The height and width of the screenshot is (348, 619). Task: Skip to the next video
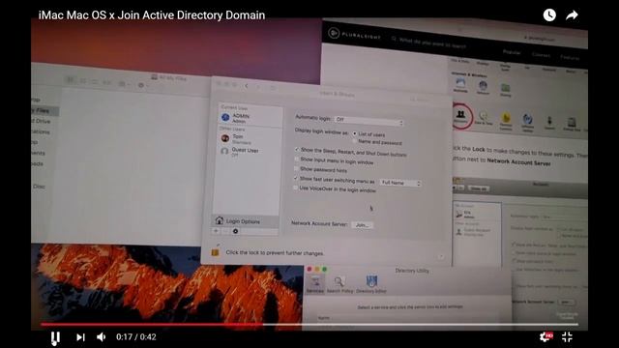(x=80, y=337)
